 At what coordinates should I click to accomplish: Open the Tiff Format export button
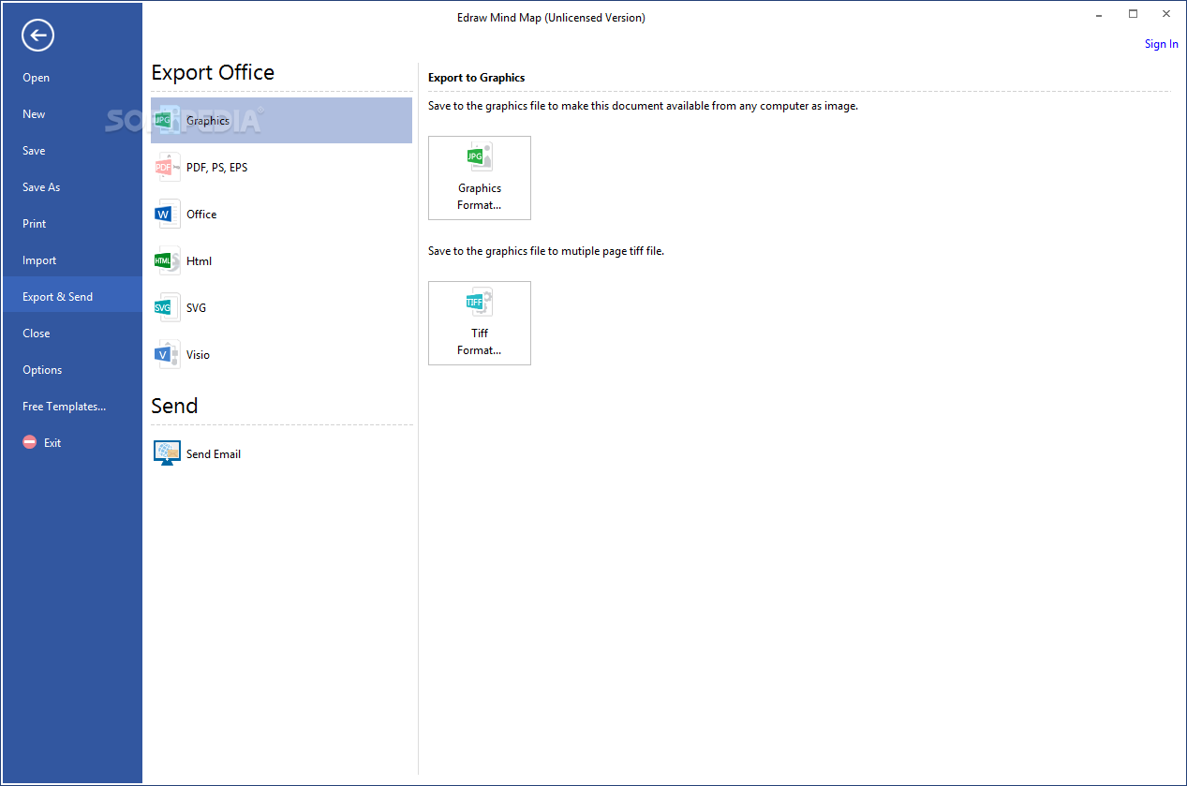tap(480, 323)
